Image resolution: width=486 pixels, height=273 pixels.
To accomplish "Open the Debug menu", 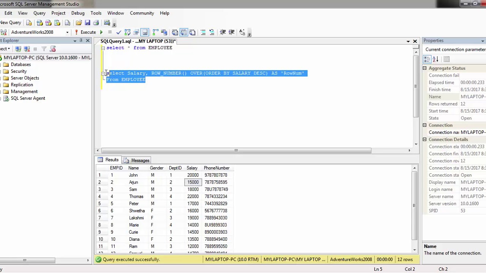I will coord(78,13).
